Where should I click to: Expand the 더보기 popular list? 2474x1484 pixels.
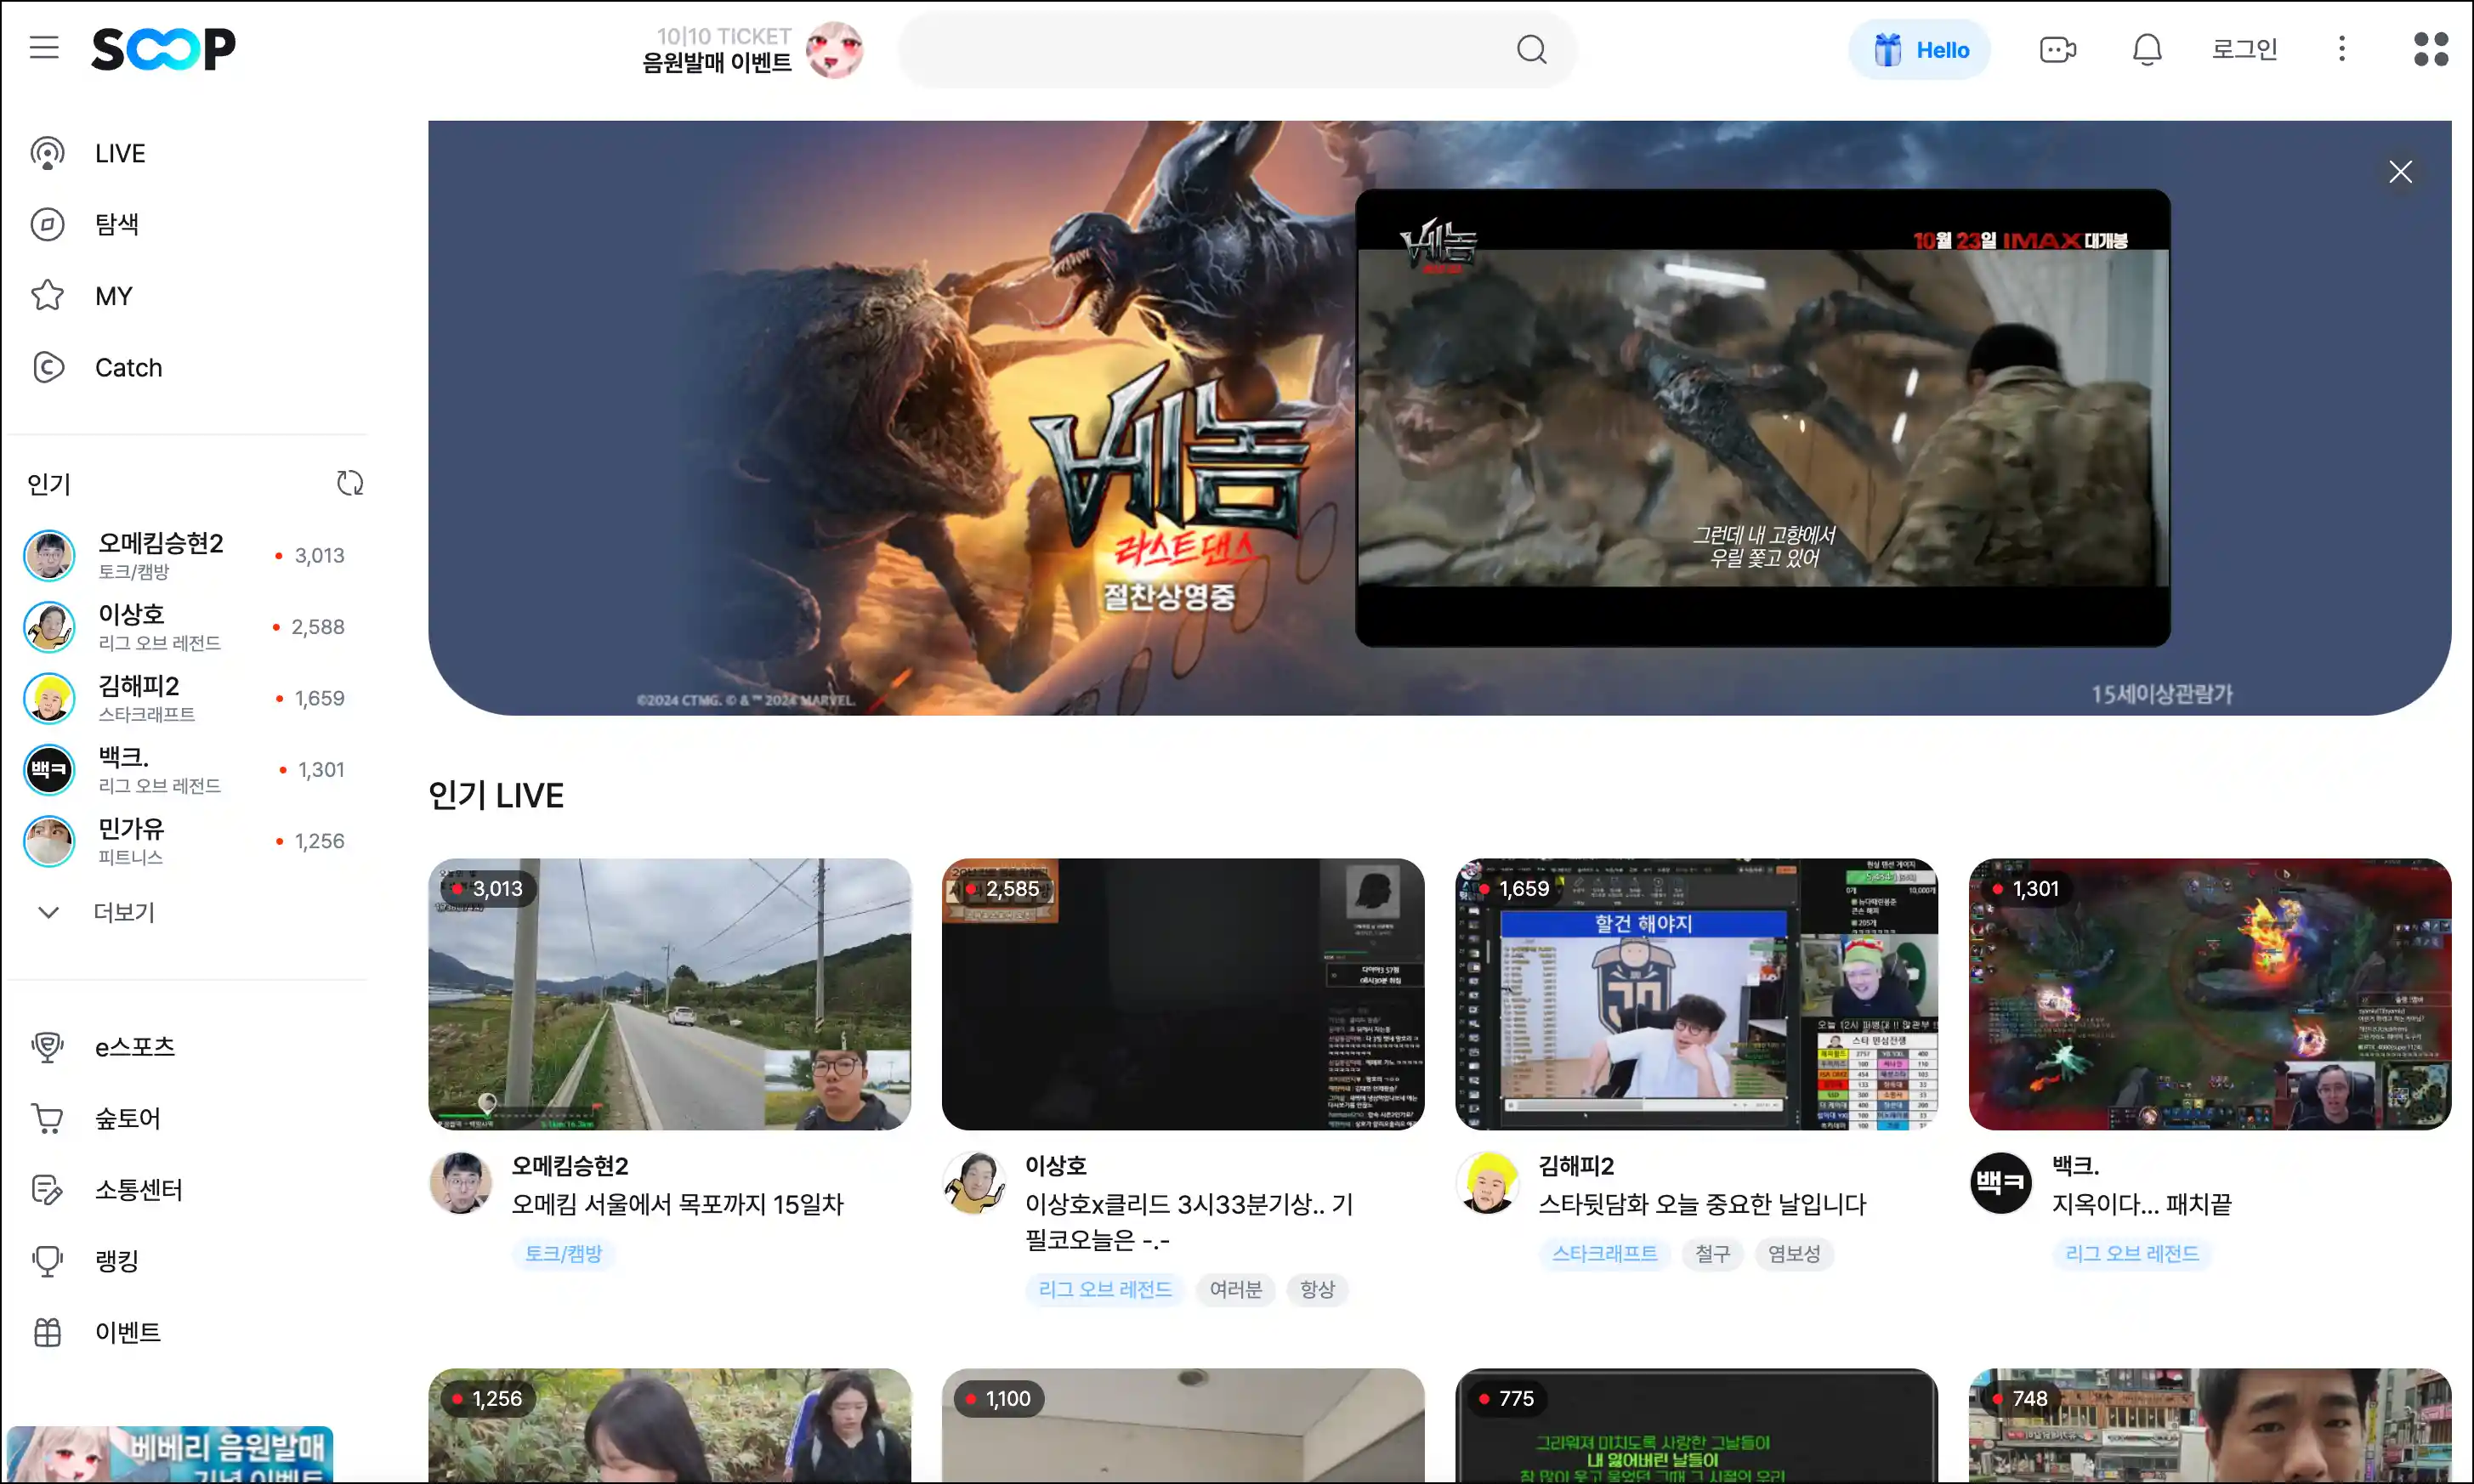(123, 912)
